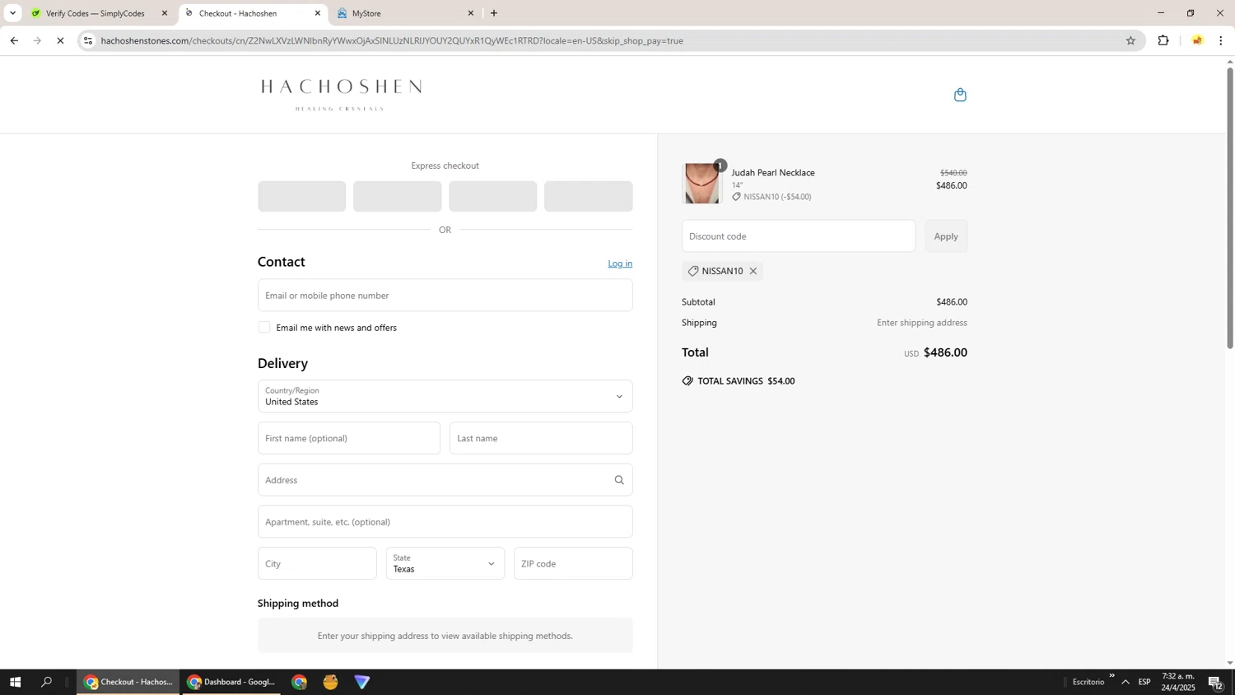
Task: Open Chrome menu three dots
Action: click(1221, 40)
